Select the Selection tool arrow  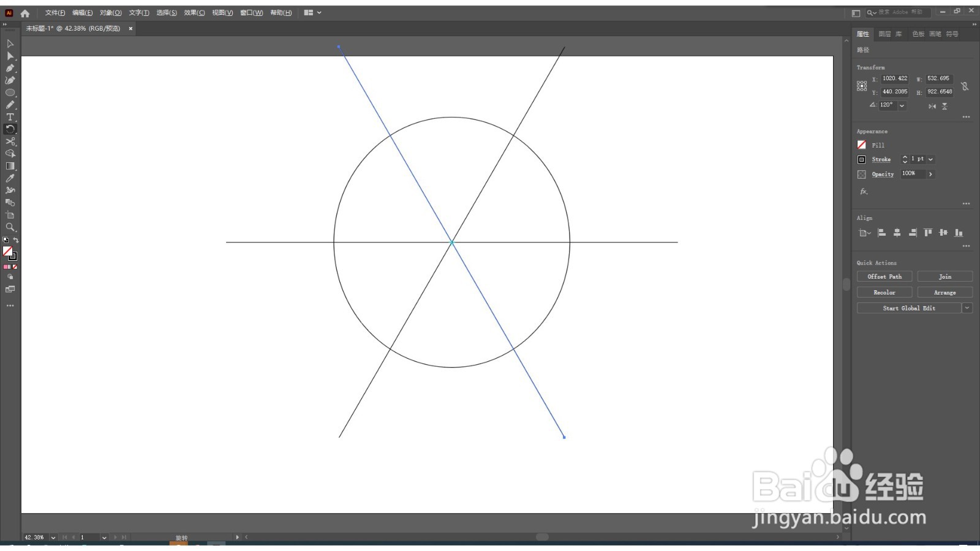tap(10, 43)
